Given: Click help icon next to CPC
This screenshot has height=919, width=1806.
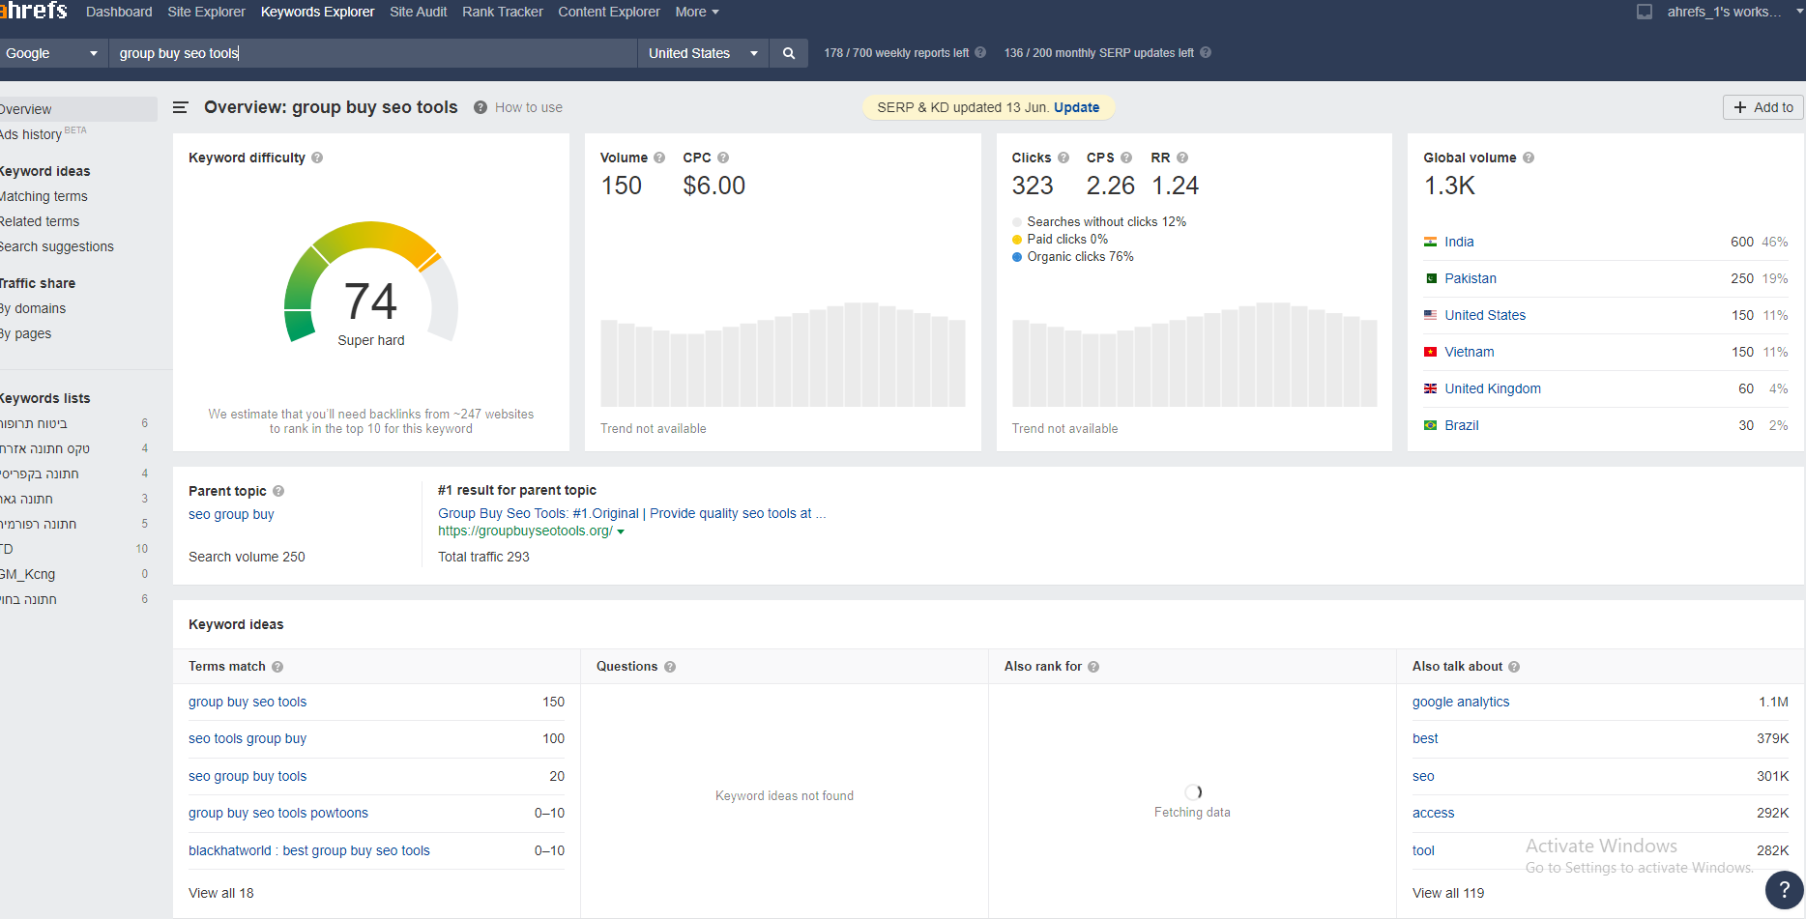Looking at the screenshot, I should click(x=723, y=158).
